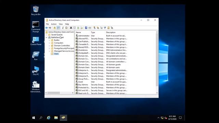Expand the Computers container node
Viewport: 219px width, 123px height.
[x=49, y=43]
